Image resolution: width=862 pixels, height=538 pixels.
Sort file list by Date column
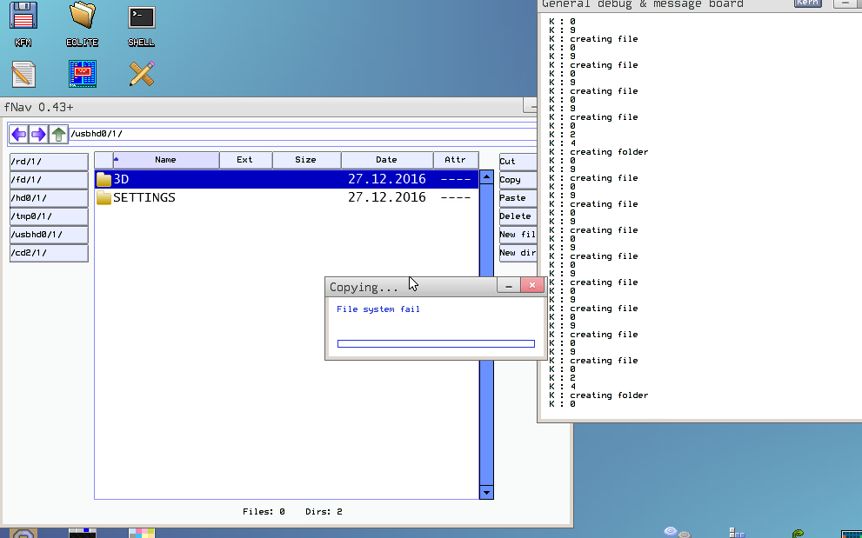point(386,160)
